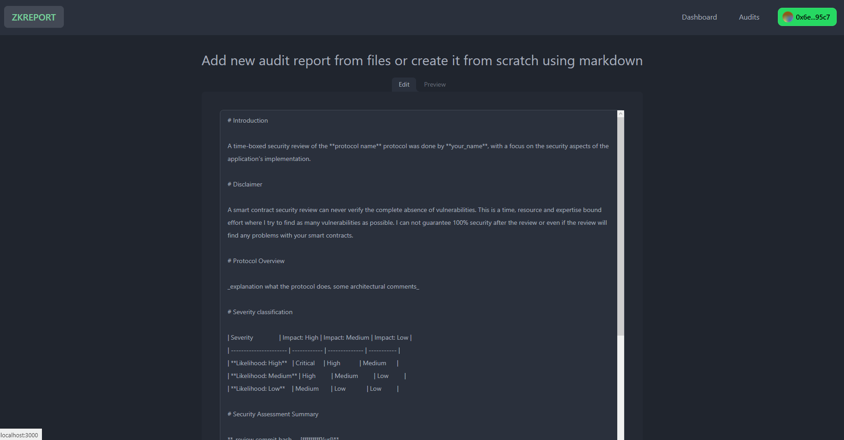Click the '# Protocol Overview' heading line

256,261
